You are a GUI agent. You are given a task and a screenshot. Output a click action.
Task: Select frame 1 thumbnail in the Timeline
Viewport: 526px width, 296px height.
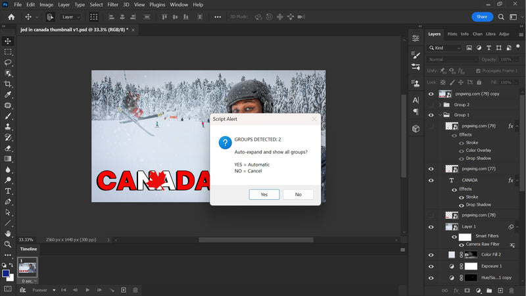click(x=28, y=266)
